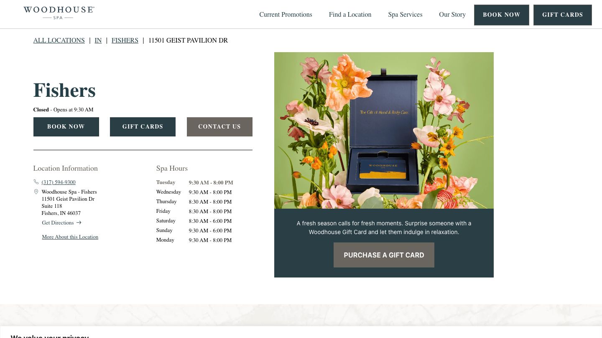Click the map pin location icon
Viewport: 602px width, 338px height.
[36, 192]
